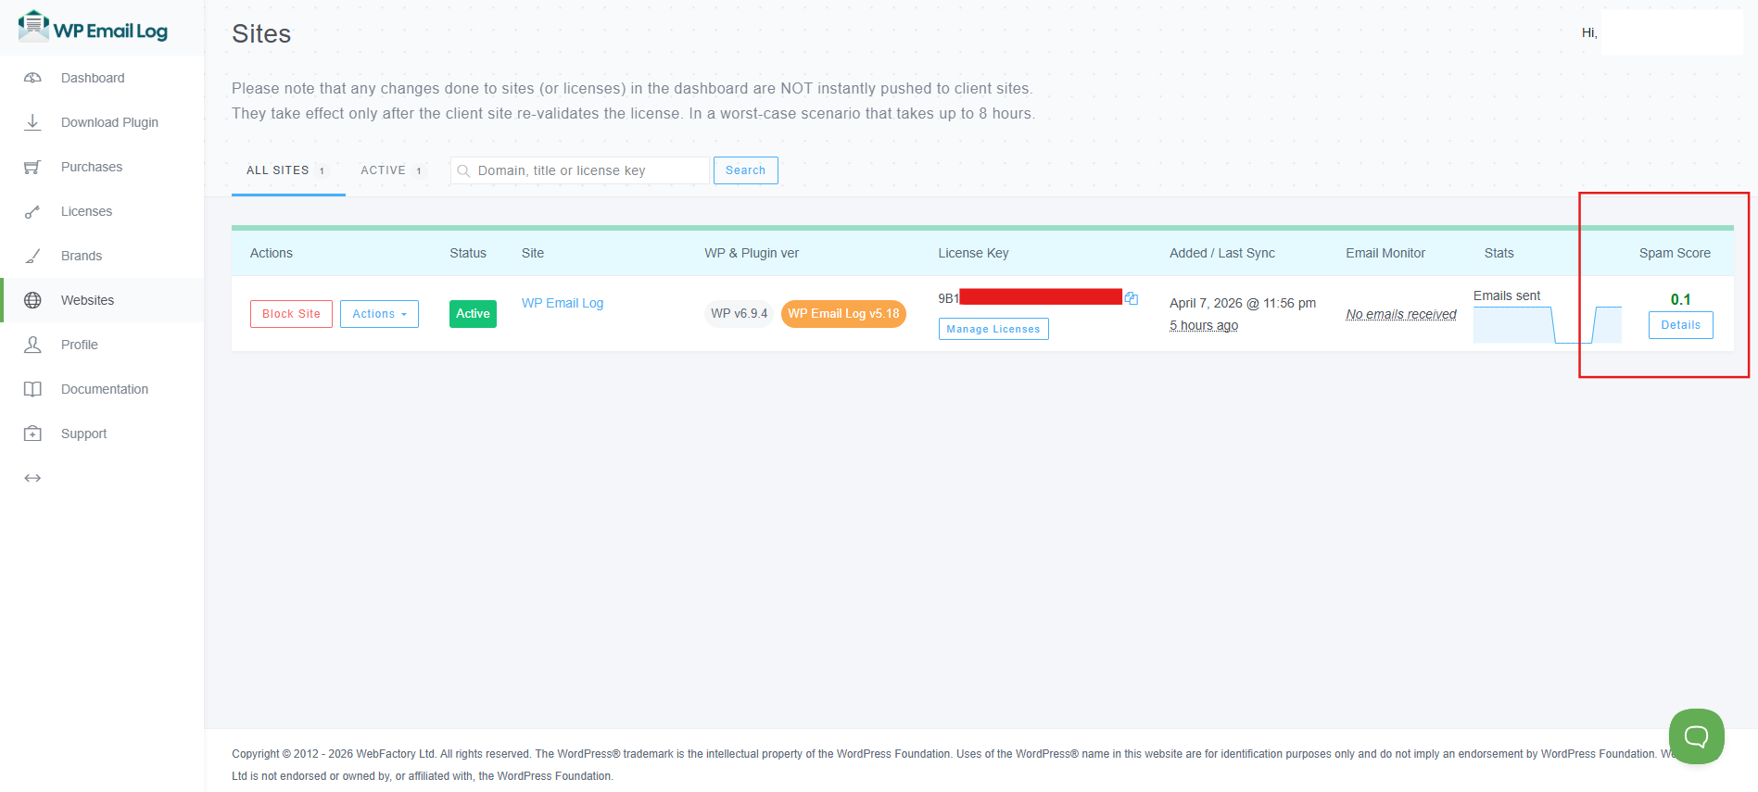Click the domain or license search field
This screenshot has height=792, width=1758.
coord(584,170)
